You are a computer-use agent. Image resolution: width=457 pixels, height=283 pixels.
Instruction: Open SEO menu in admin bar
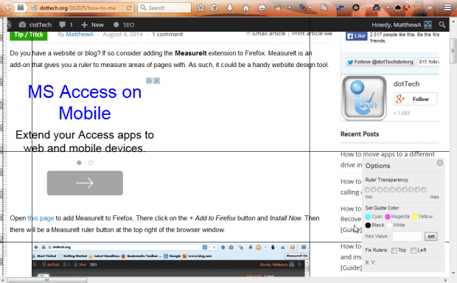pos(124,25)
